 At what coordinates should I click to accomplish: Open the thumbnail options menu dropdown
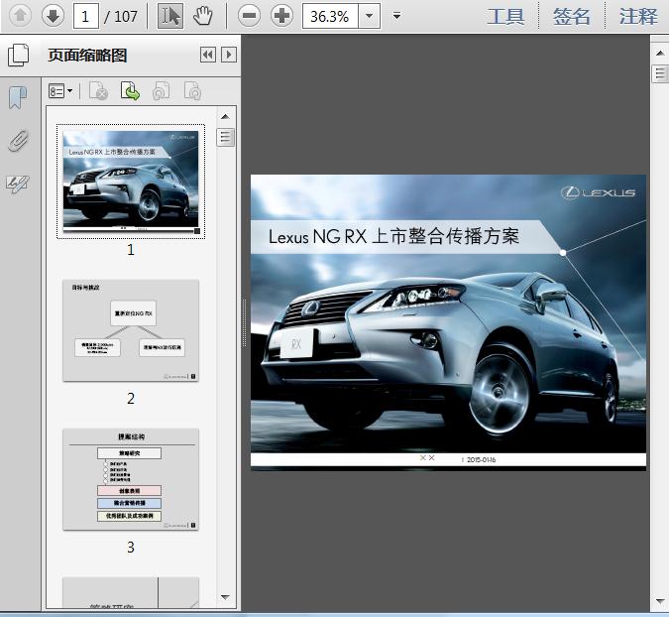coord(61,91)
